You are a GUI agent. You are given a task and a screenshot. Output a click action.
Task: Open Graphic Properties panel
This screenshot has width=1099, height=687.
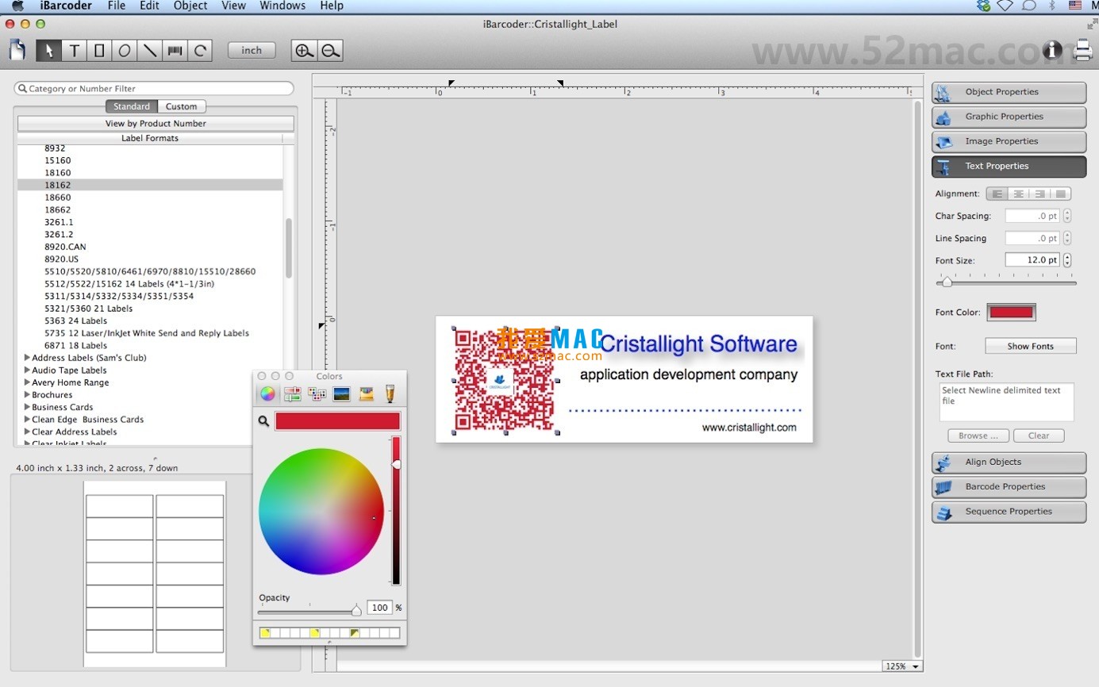(x=1009, y=117)
